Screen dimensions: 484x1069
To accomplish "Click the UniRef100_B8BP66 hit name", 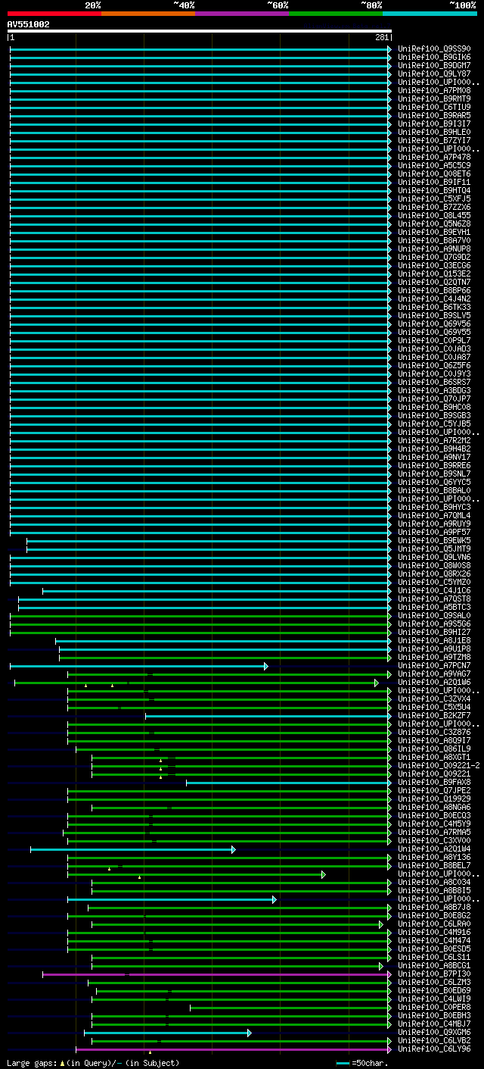I will point(434,291).
